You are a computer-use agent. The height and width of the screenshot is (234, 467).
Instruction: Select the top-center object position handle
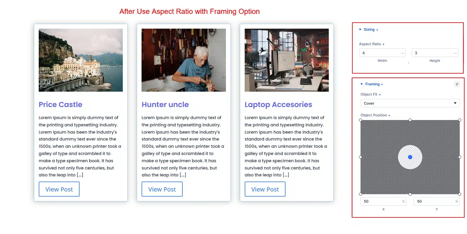coord(410,120)
